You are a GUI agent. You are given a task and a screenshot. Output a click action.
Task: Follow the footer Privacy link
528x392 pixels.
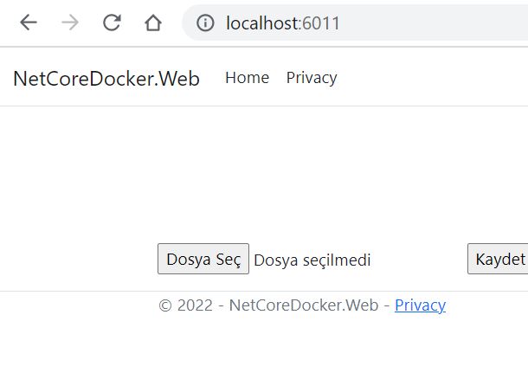[420, 305]
